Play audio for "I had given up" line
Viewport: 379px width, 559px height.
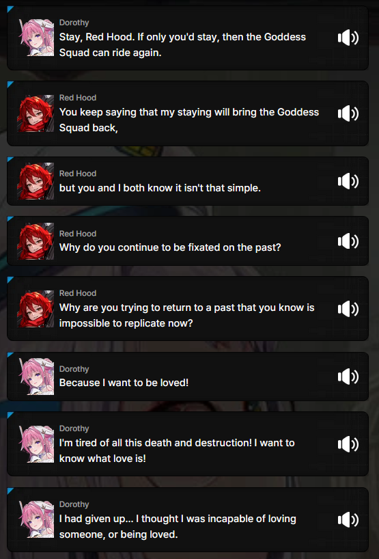(348, 519)
